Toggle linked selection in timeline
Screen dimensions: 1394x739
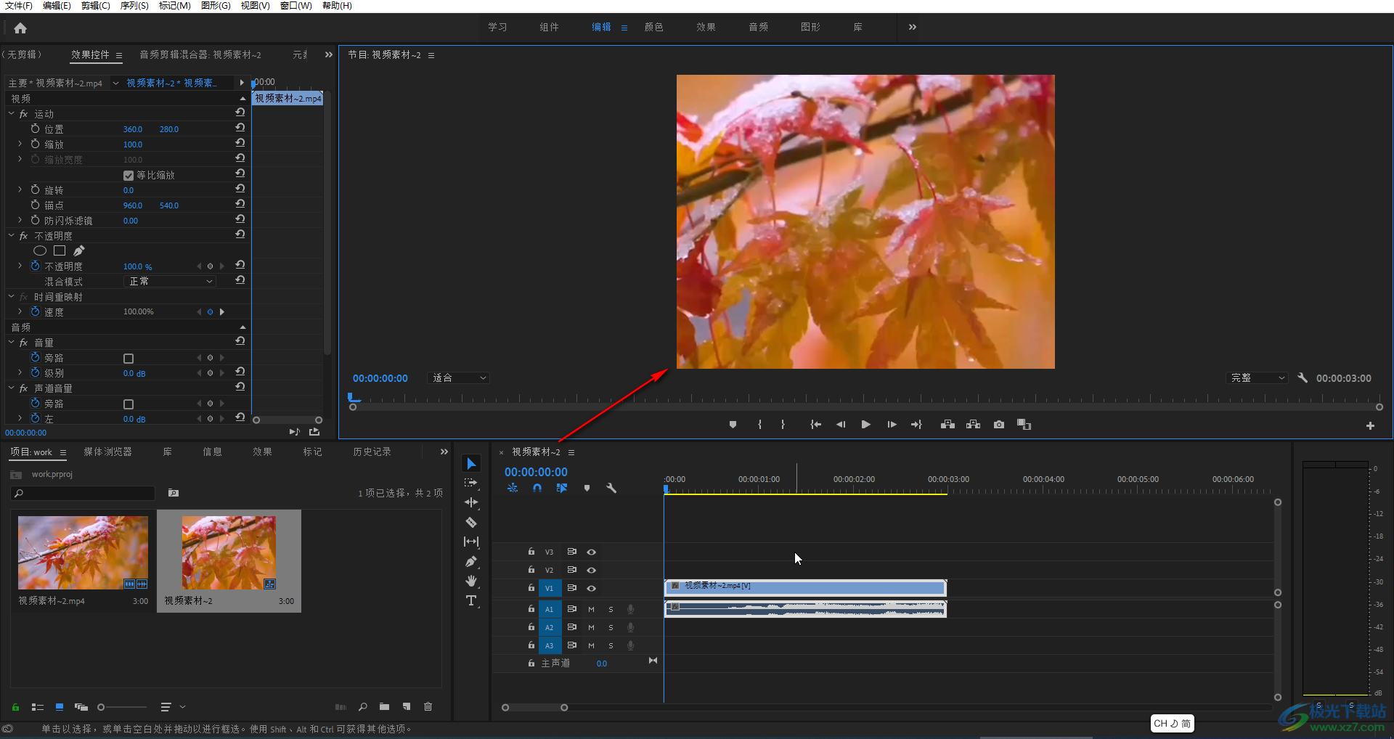pyautogui.click(x=561, y=489)
